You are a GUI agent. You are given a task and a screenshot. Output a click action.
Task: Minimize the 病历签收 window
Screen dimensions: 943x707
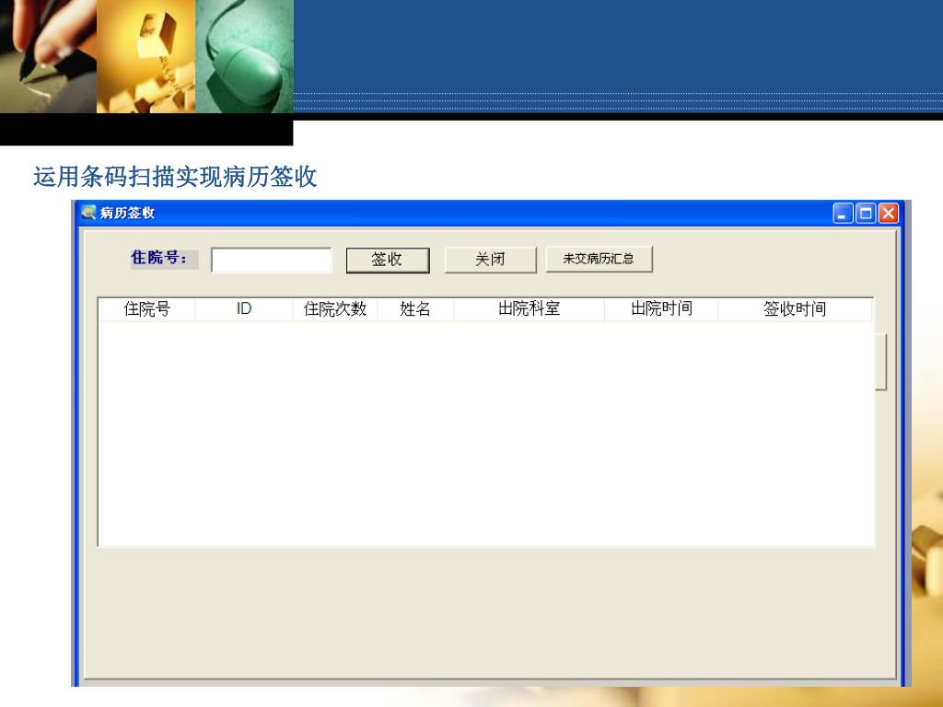pos(843,214)
